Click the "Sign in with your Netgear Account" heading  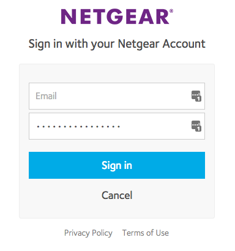[x=117, y=44]
